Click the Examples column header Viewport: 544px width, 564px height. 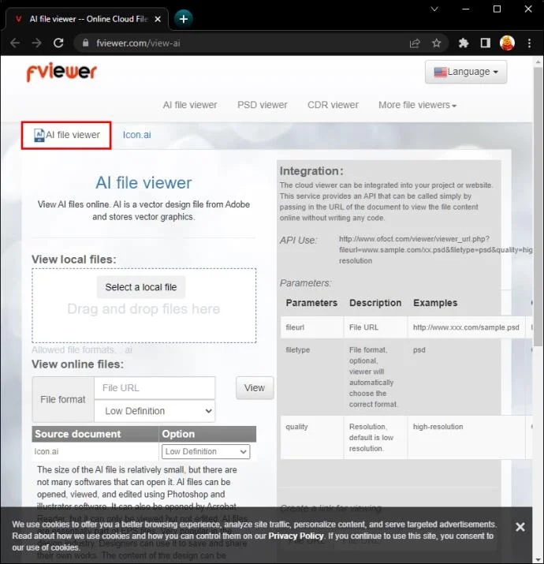tap(435, 303)
